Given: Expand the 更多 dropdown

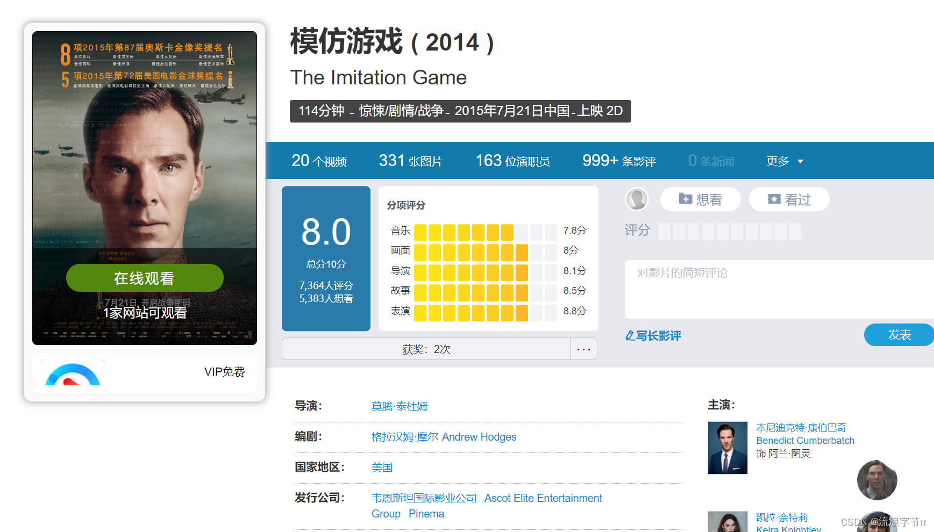Looking at the screenshot, I should [x=785, y=161].
